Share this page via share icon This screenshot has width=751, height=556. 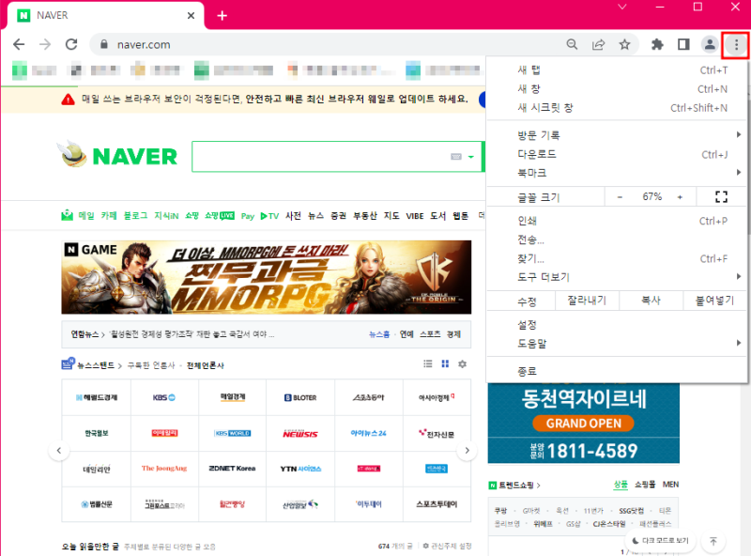pyautogui.click(x=598, y=44)
